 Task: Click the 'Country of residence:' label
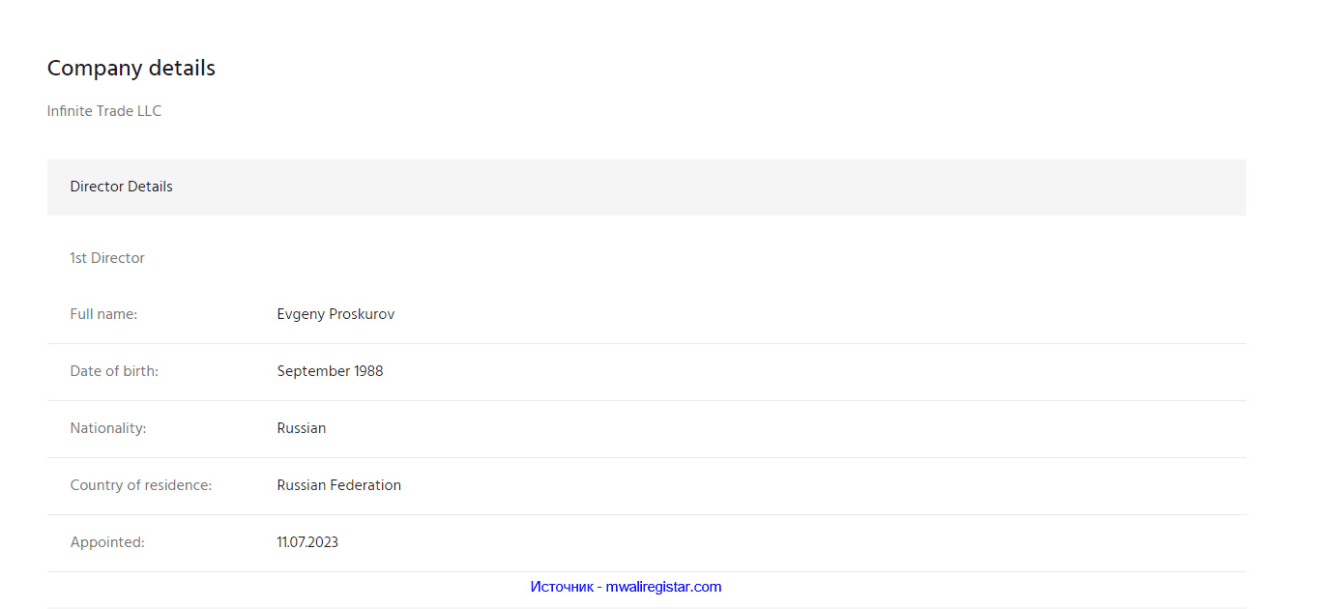[141, 485]
